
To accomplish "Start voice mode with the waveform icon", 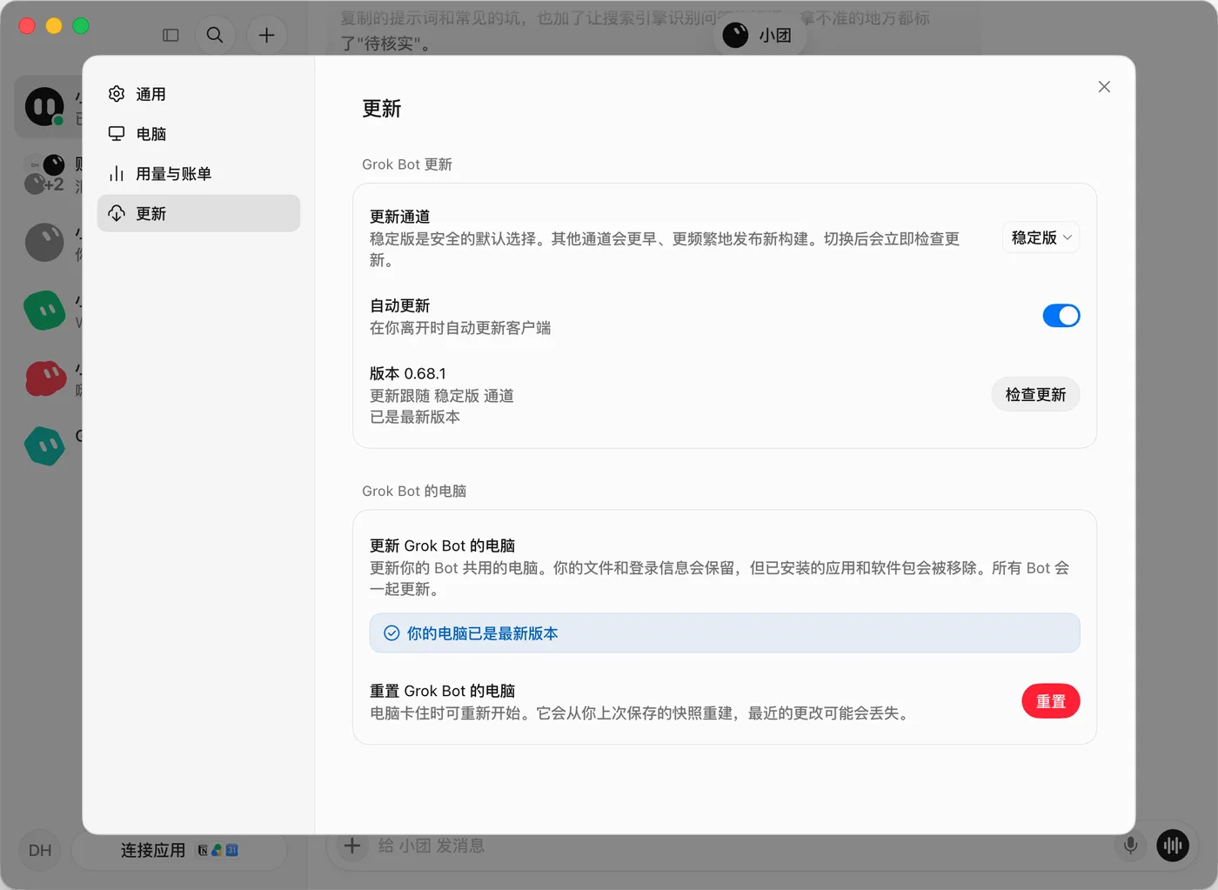I will (1173, 846).
